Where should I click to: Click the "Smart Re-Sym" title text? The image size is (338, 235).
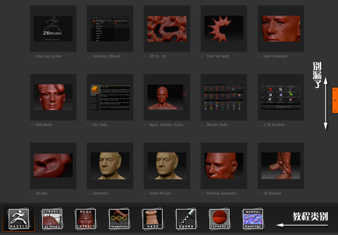(160, 193)
